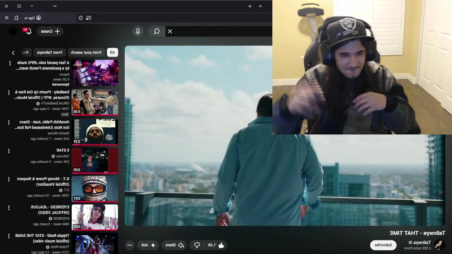Open the YouTube notifications bell
Viewport: 452px width, 254px height.
[x=28, y=31]
